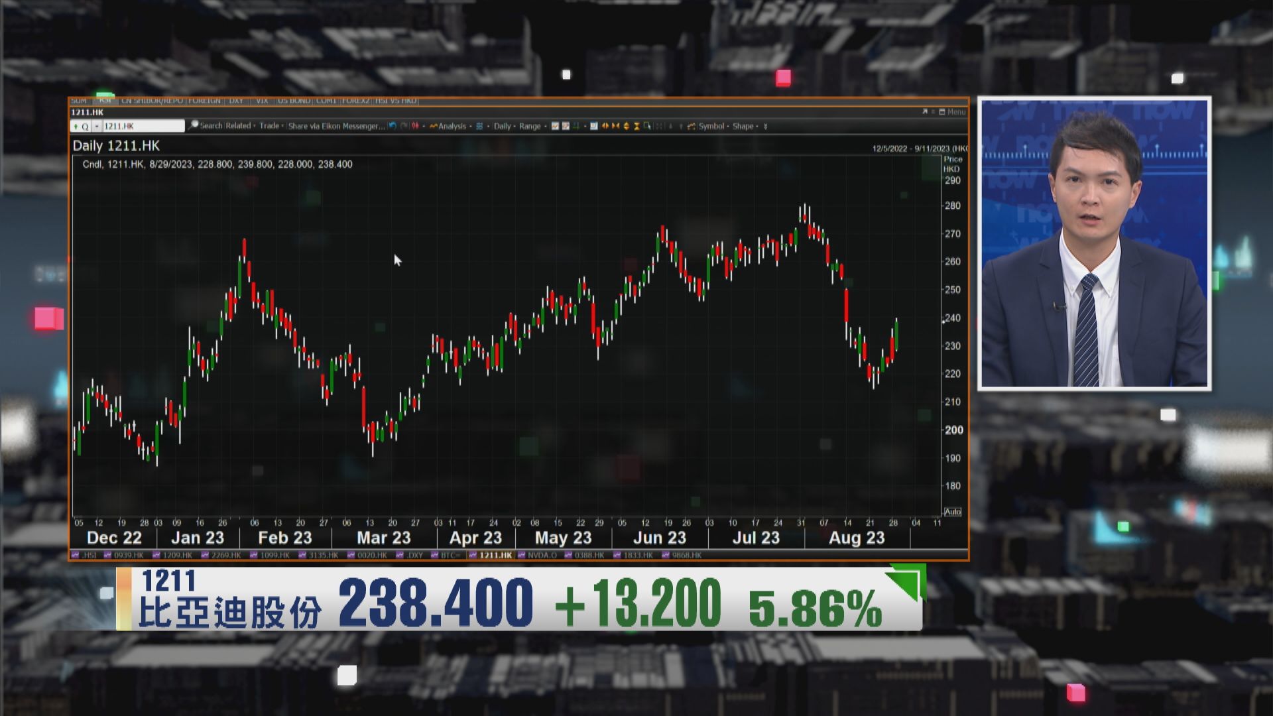Click the horizontal compress arrows icon
The height and width of the screenshot is (716, 1273).
coord(616,126)
